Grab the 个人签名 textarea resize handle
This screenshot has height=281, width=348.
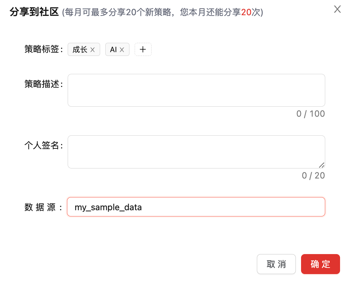[x=321, y=165]
